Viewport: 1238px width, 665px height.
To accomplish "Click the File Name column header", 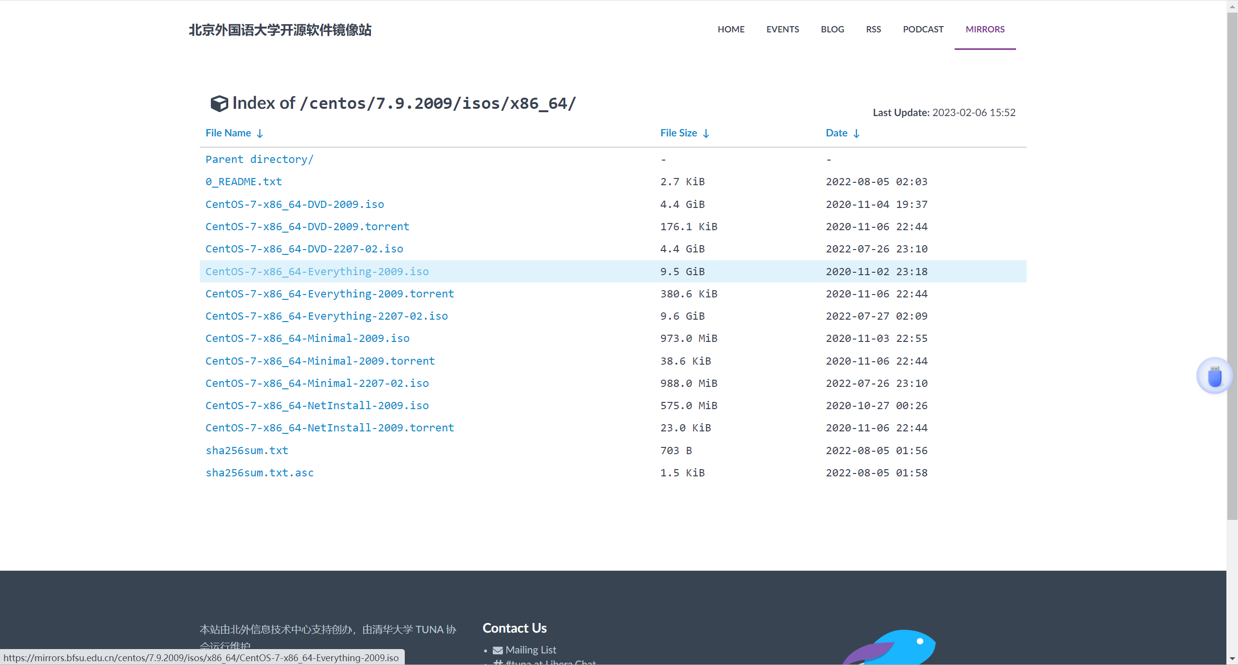I will click(x=228, y=133).
